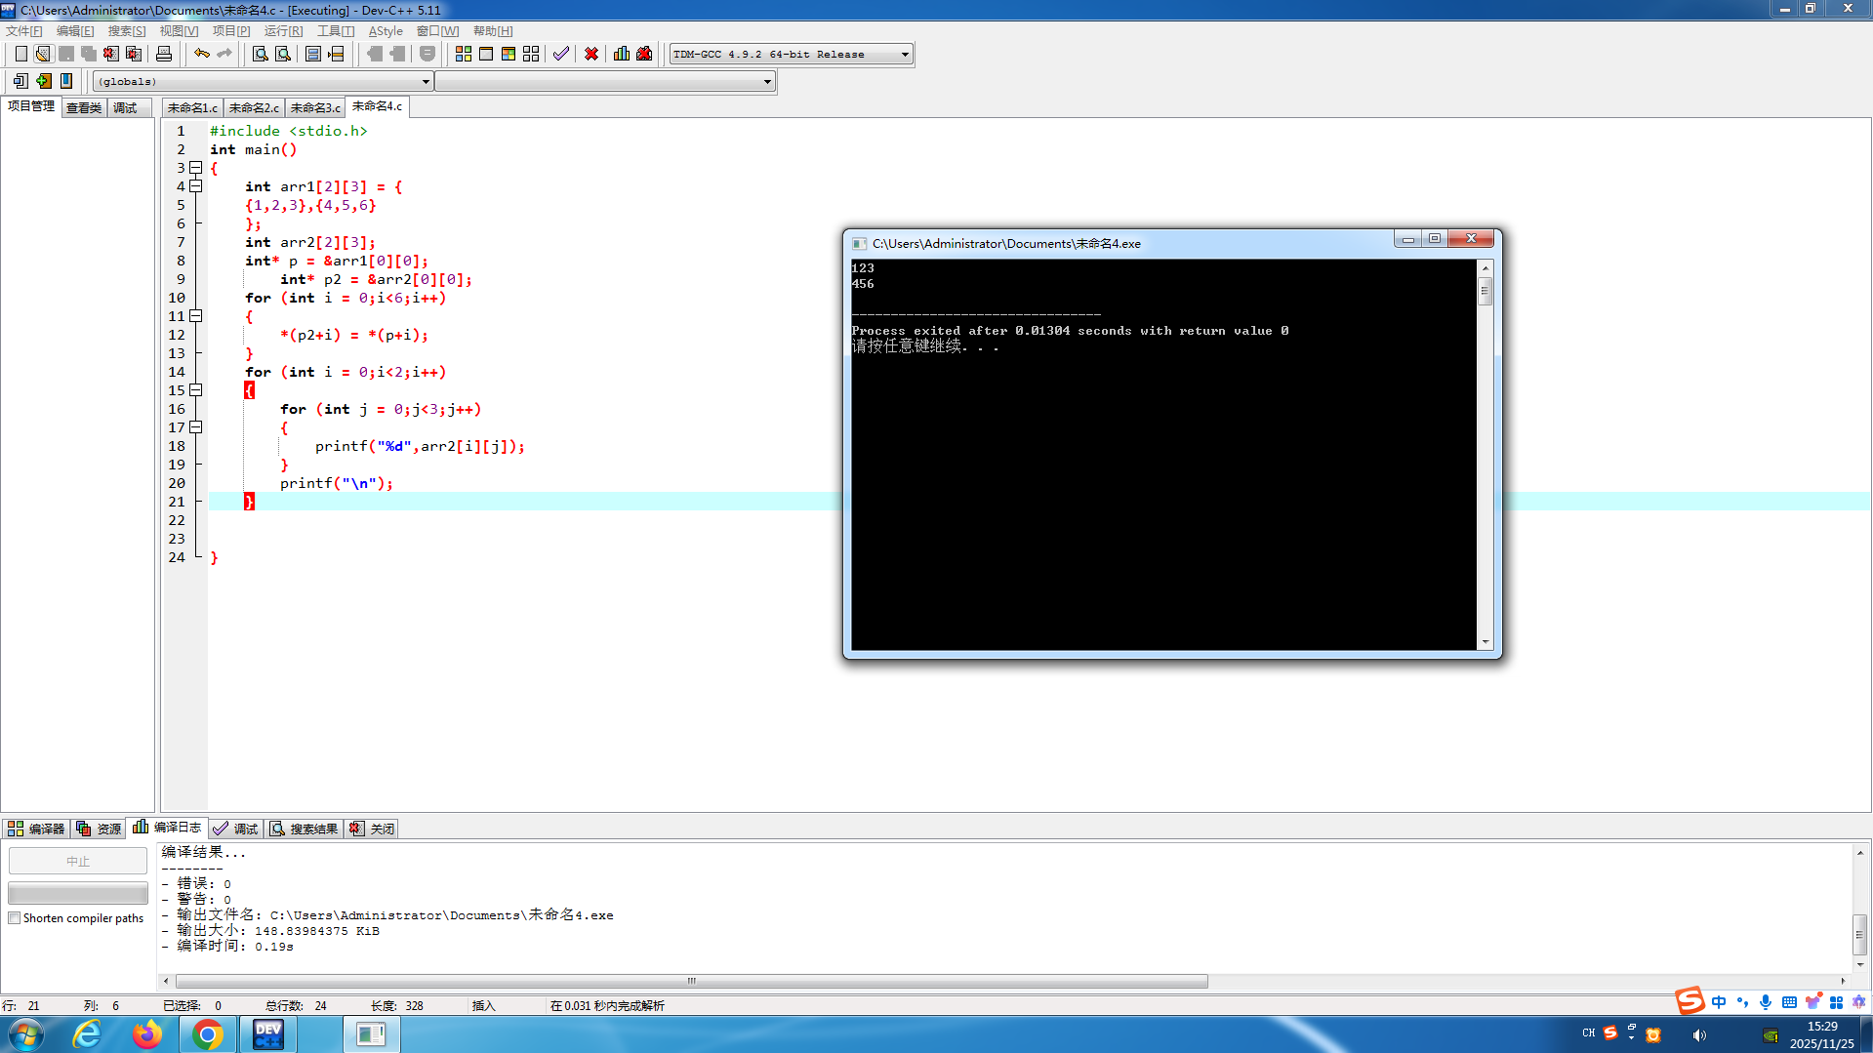The height and width of the screenshot is (1053, 1873).
Task: Click the 总行数 entry in status bar
Action: tap(296, 1005)
